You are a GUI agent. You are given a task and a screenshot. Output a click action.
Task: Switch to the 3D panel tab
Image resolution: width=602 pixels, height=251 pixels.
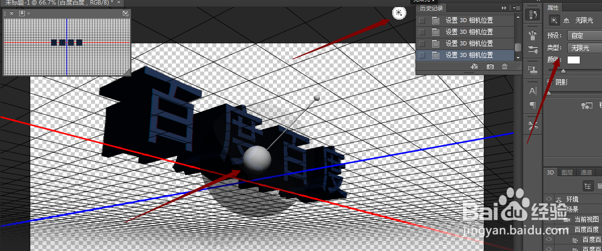[x=550, y=172]
